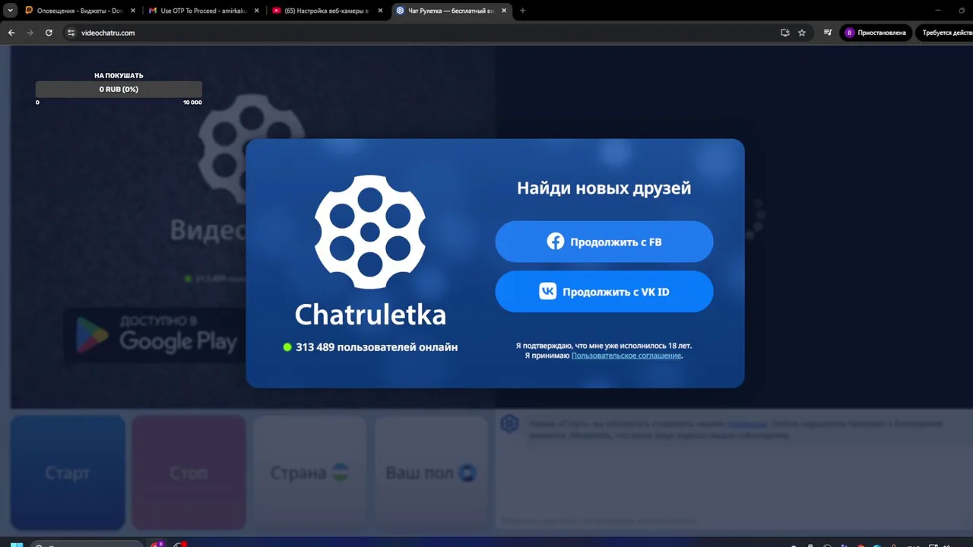Viewport: 973px width, 547px height.
Task: Go back to the previous page
Action: click(11, 33)
